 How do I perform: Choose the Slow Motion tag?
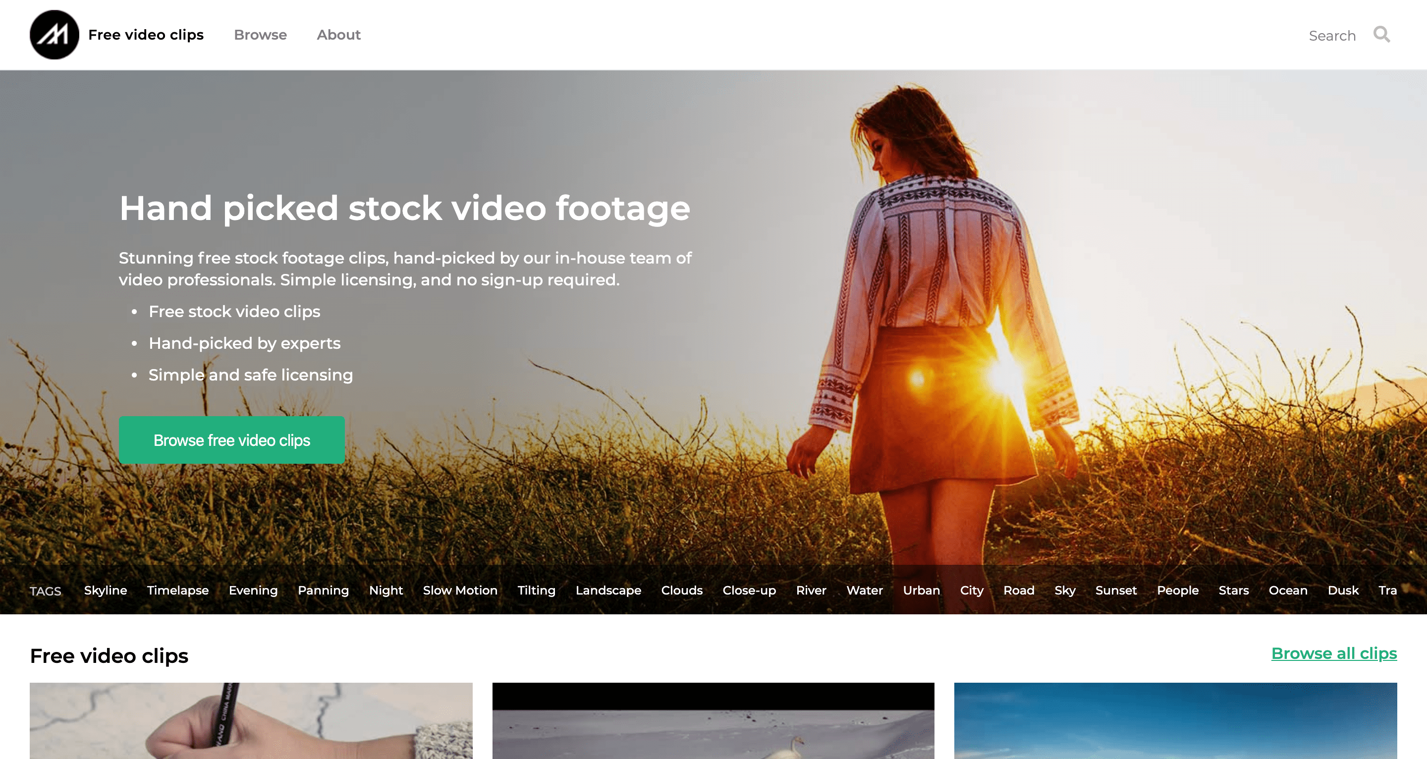pyautogui.click(x=460, y=590)
